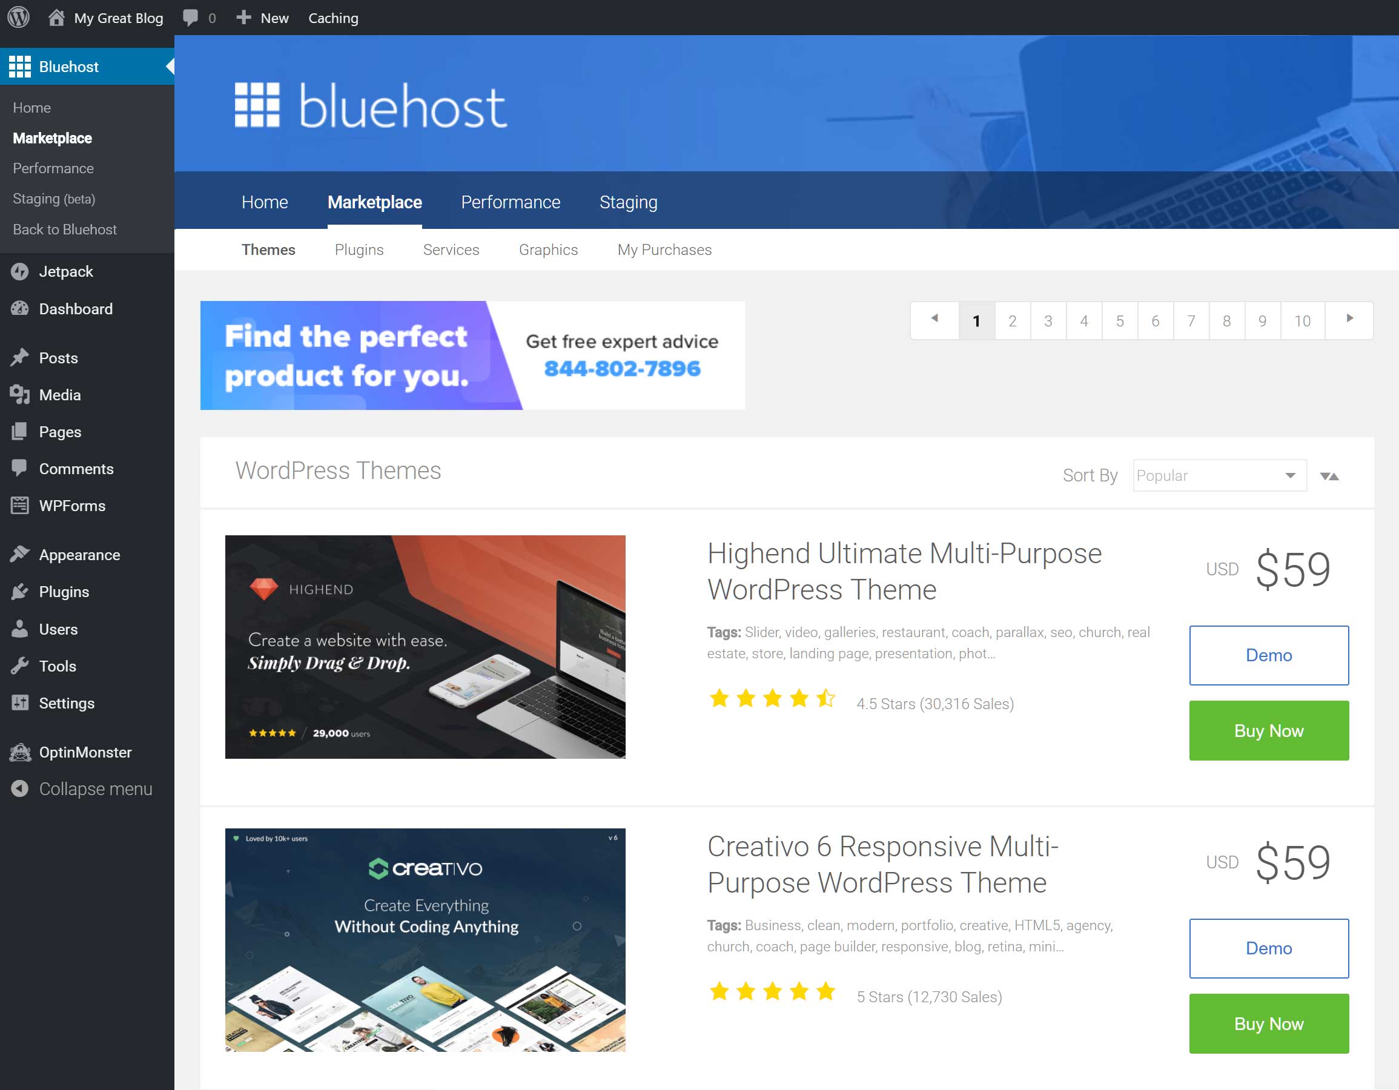Switch to Marketplace tab in blue navigation
1399x1090 pixels.
tap(375, 202)
